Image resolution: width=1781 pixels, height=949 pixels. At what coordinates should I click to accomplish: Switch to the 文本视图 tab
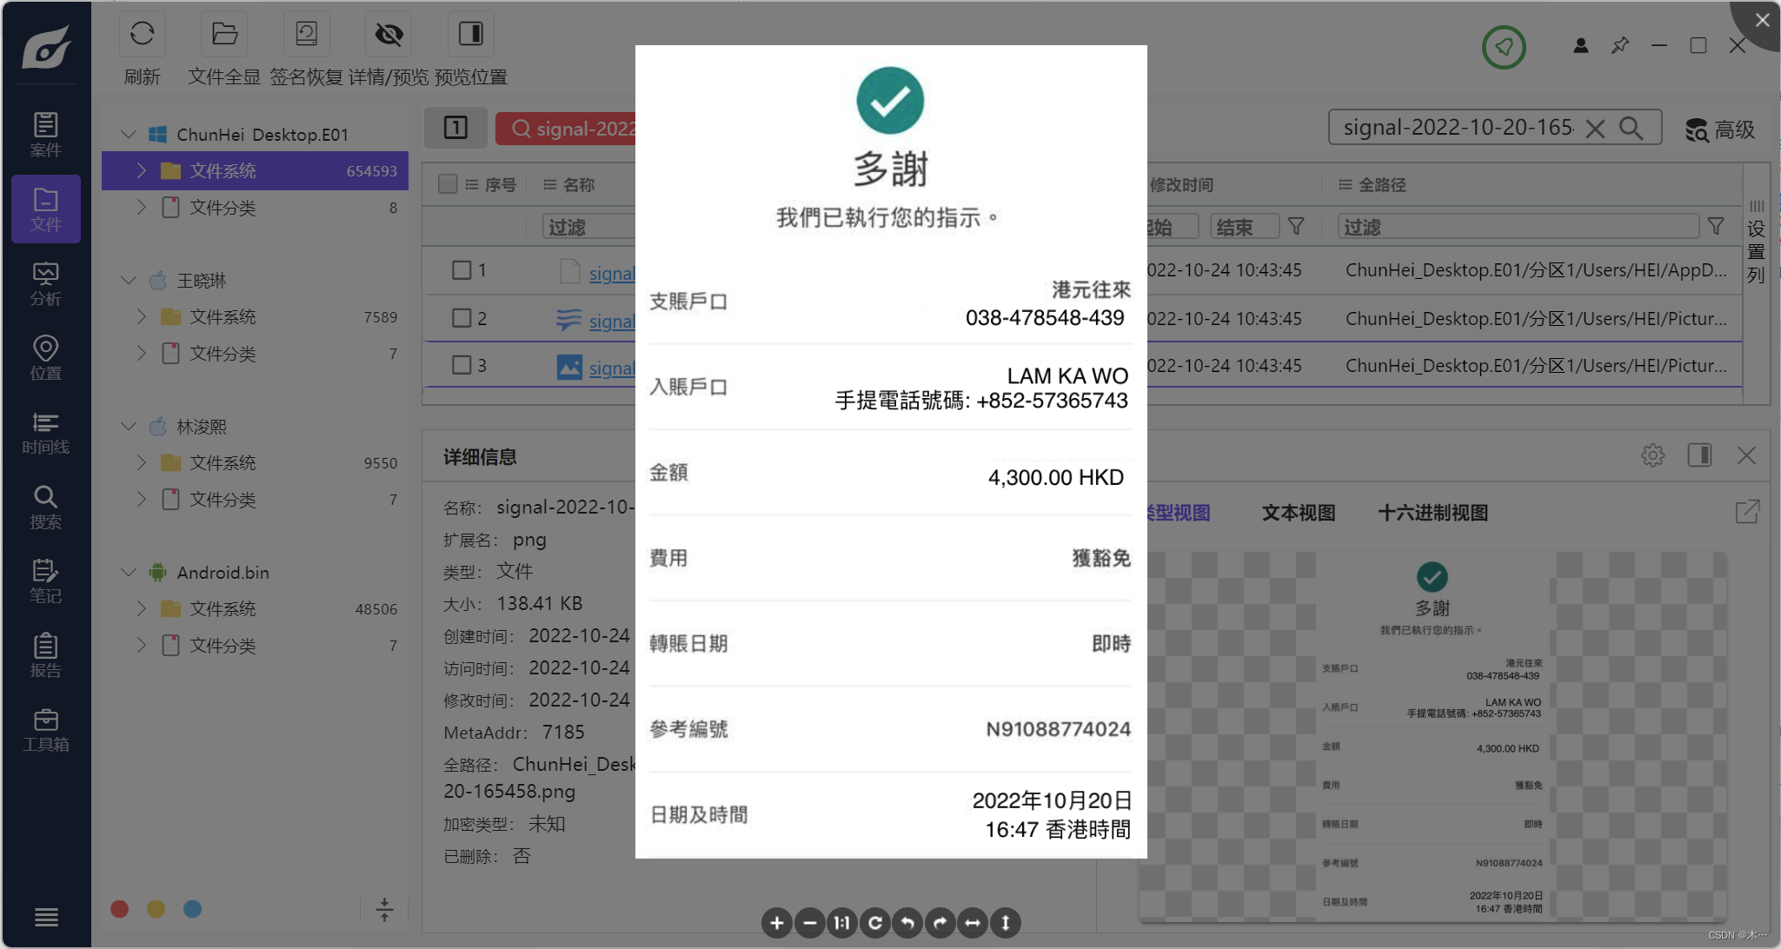(x=1298, y=514)
